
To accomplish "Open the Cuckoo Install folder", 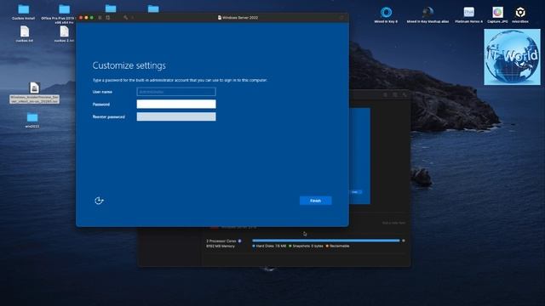I will pos(24,9).
